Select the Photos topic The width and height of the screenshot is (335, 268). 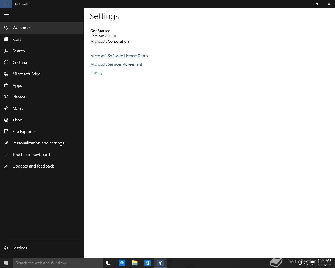pos(42,97)
